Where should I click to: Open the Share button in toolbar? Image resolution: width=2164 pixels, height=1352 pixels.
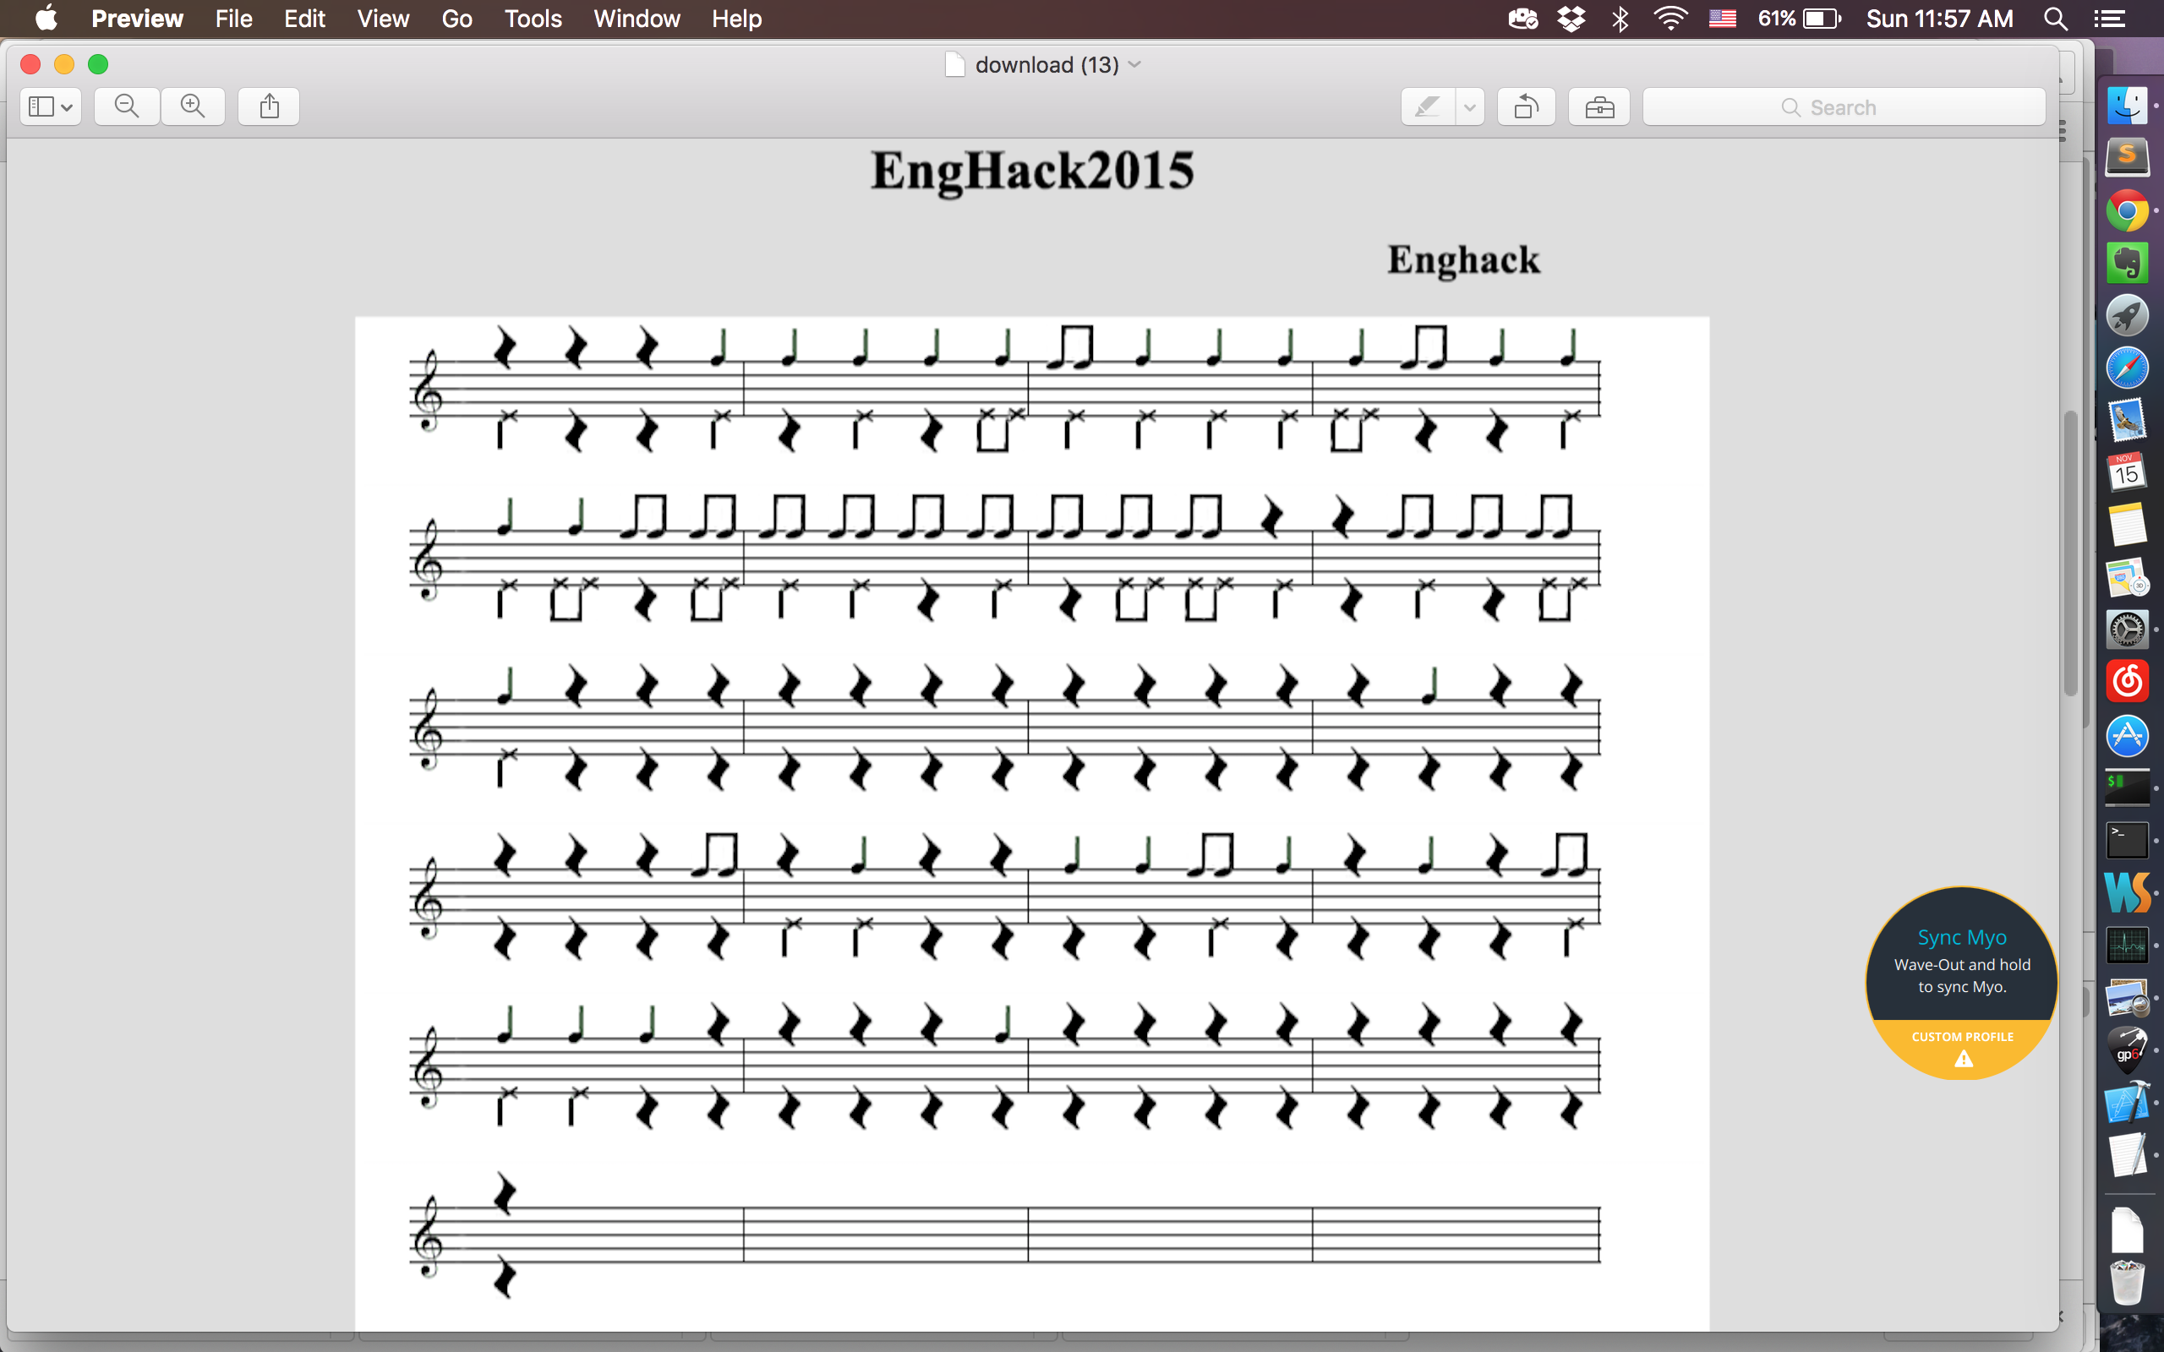269,106
